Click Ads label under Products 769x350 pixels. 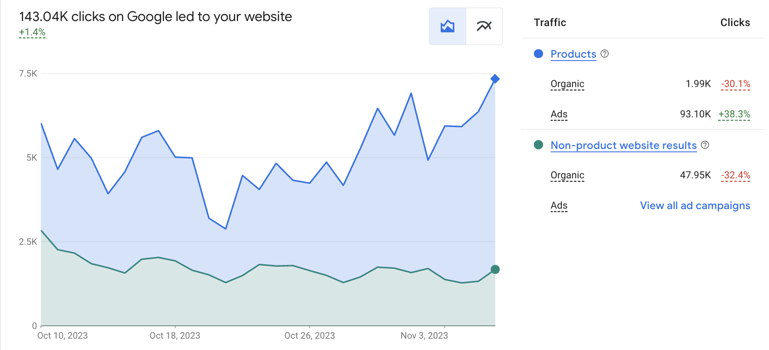coord(559,114)
